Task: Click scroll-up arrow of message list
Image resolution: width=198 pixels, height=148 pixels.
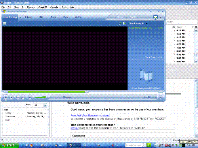Action: click(x=196, y=30)
